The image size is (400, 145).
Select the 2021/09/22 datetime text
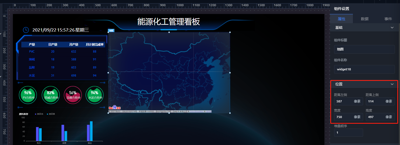(61, 30)
